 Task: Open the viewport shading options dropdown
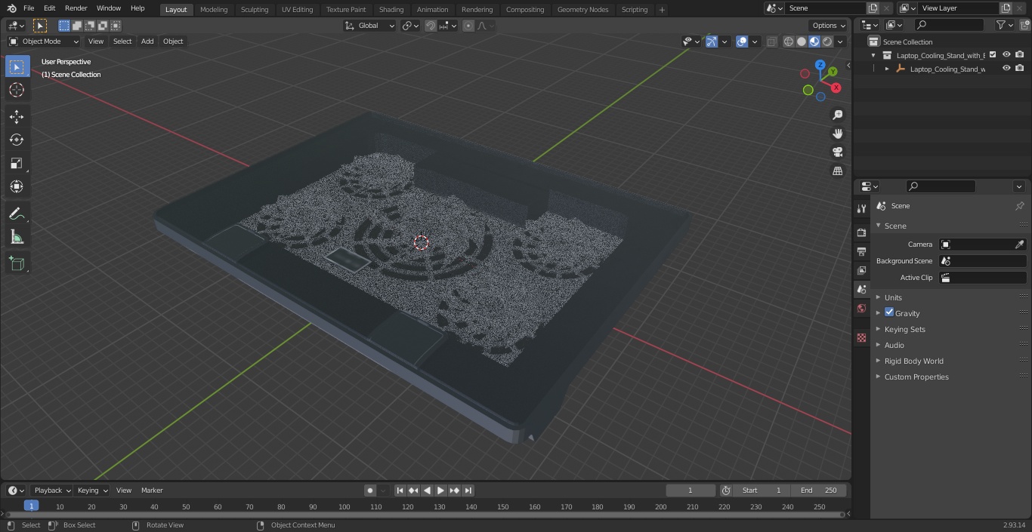point(840,42)
